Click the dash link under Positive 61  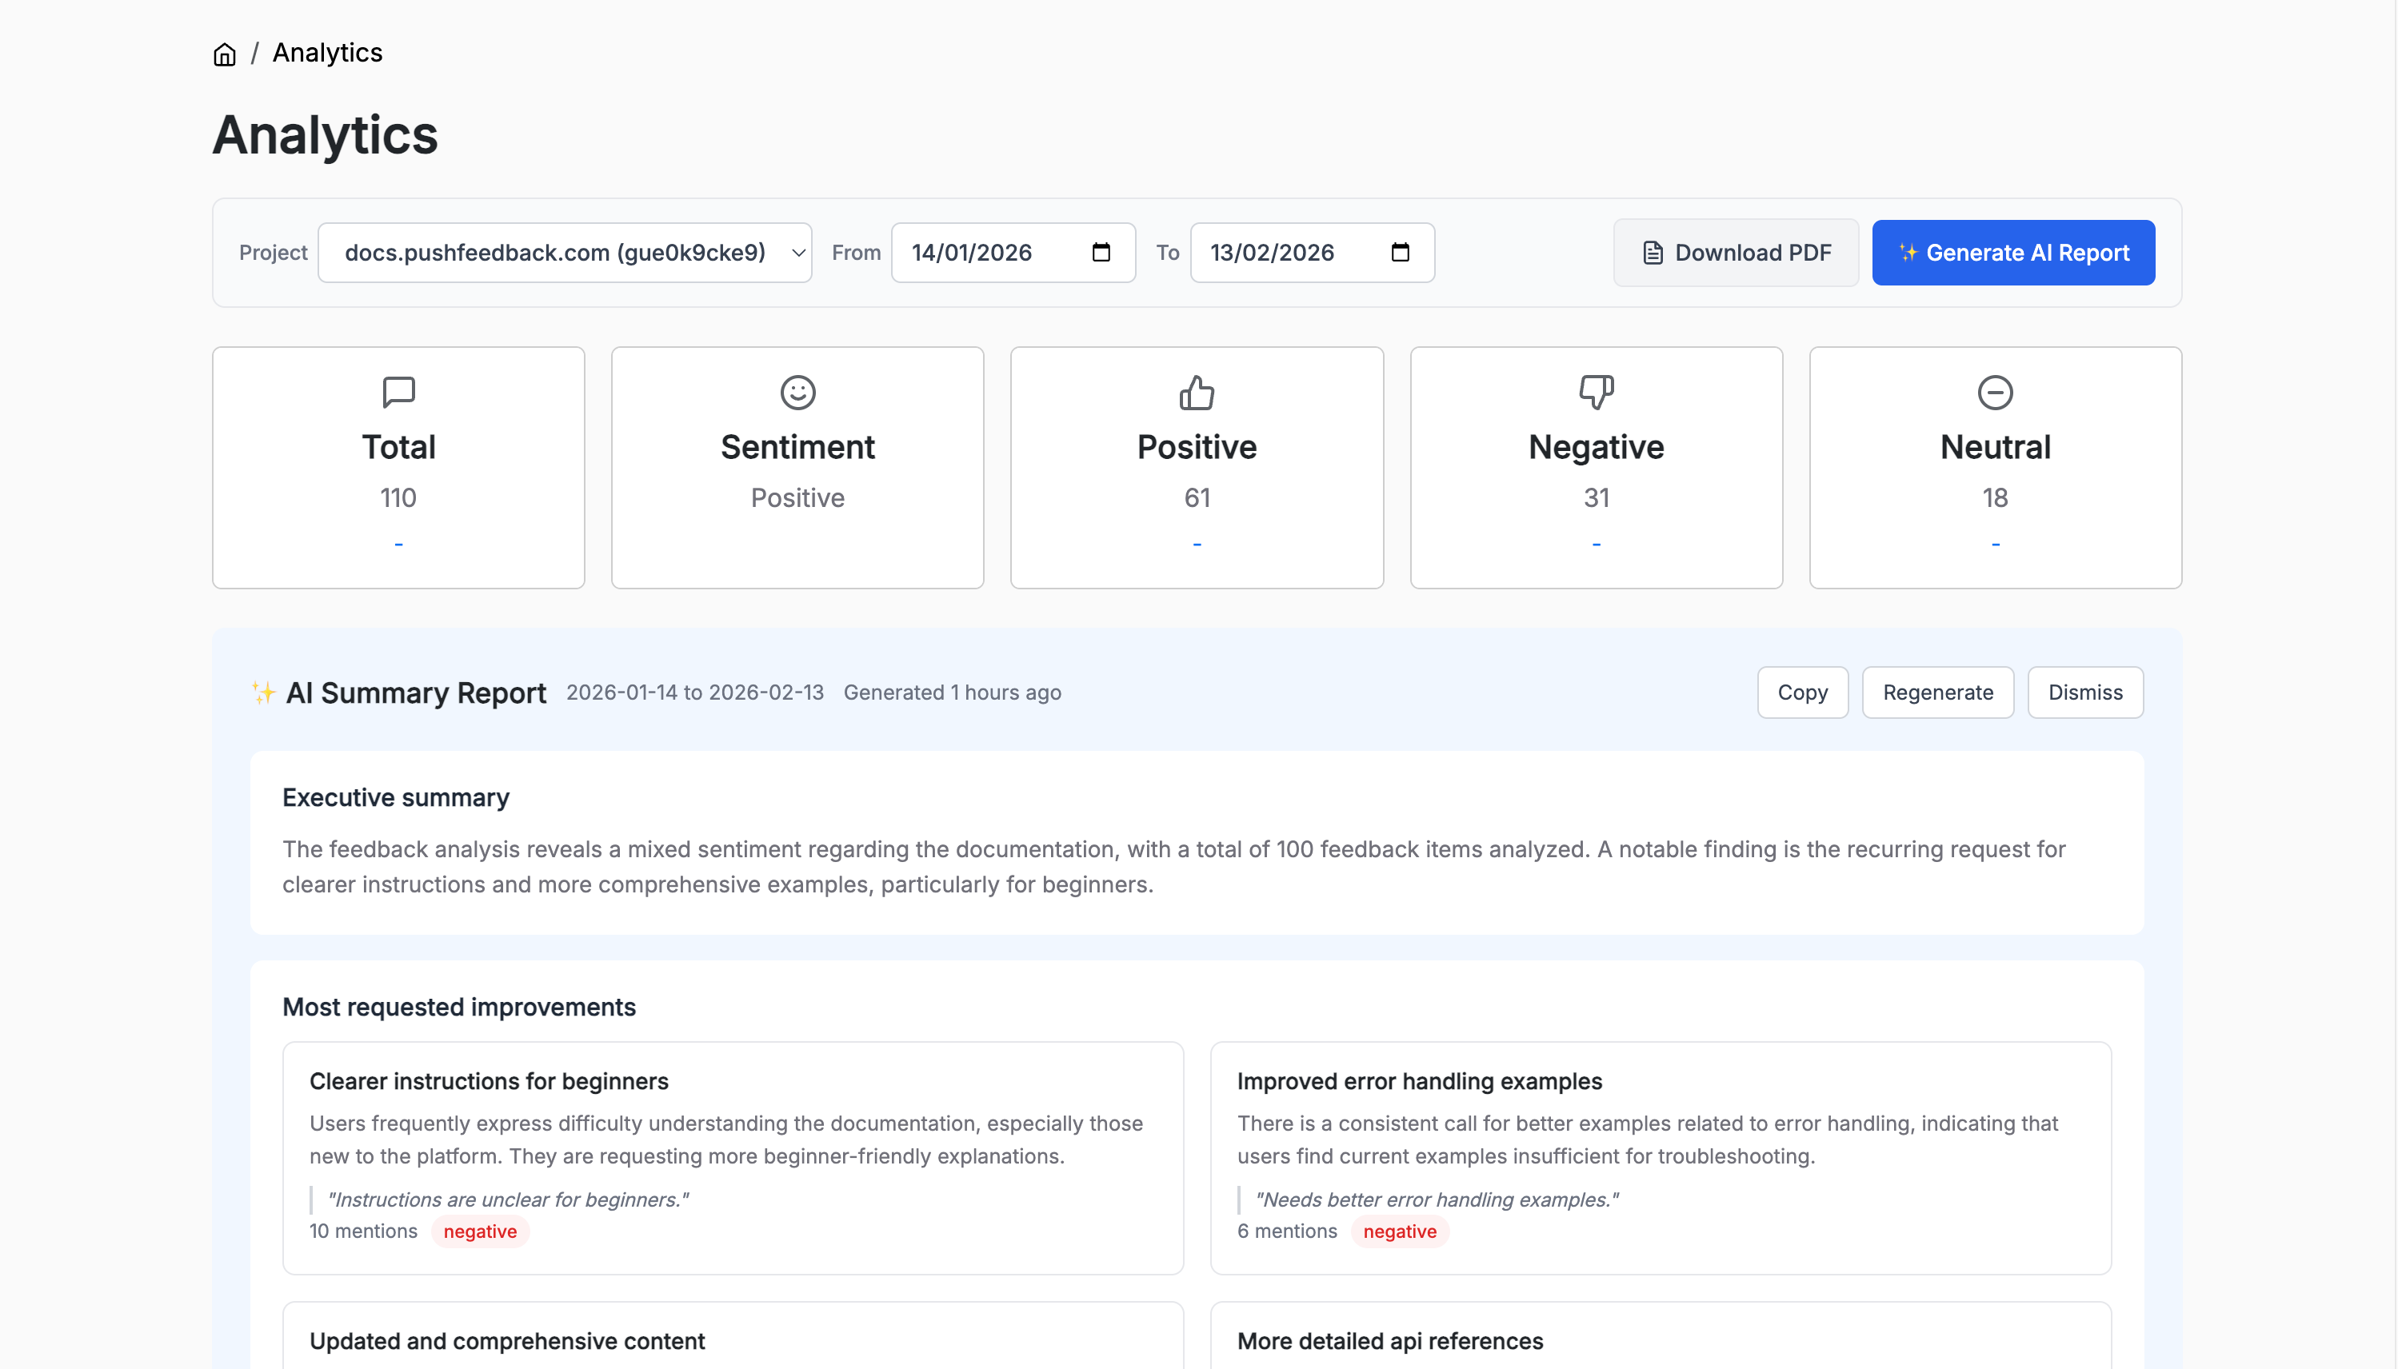1196,542
